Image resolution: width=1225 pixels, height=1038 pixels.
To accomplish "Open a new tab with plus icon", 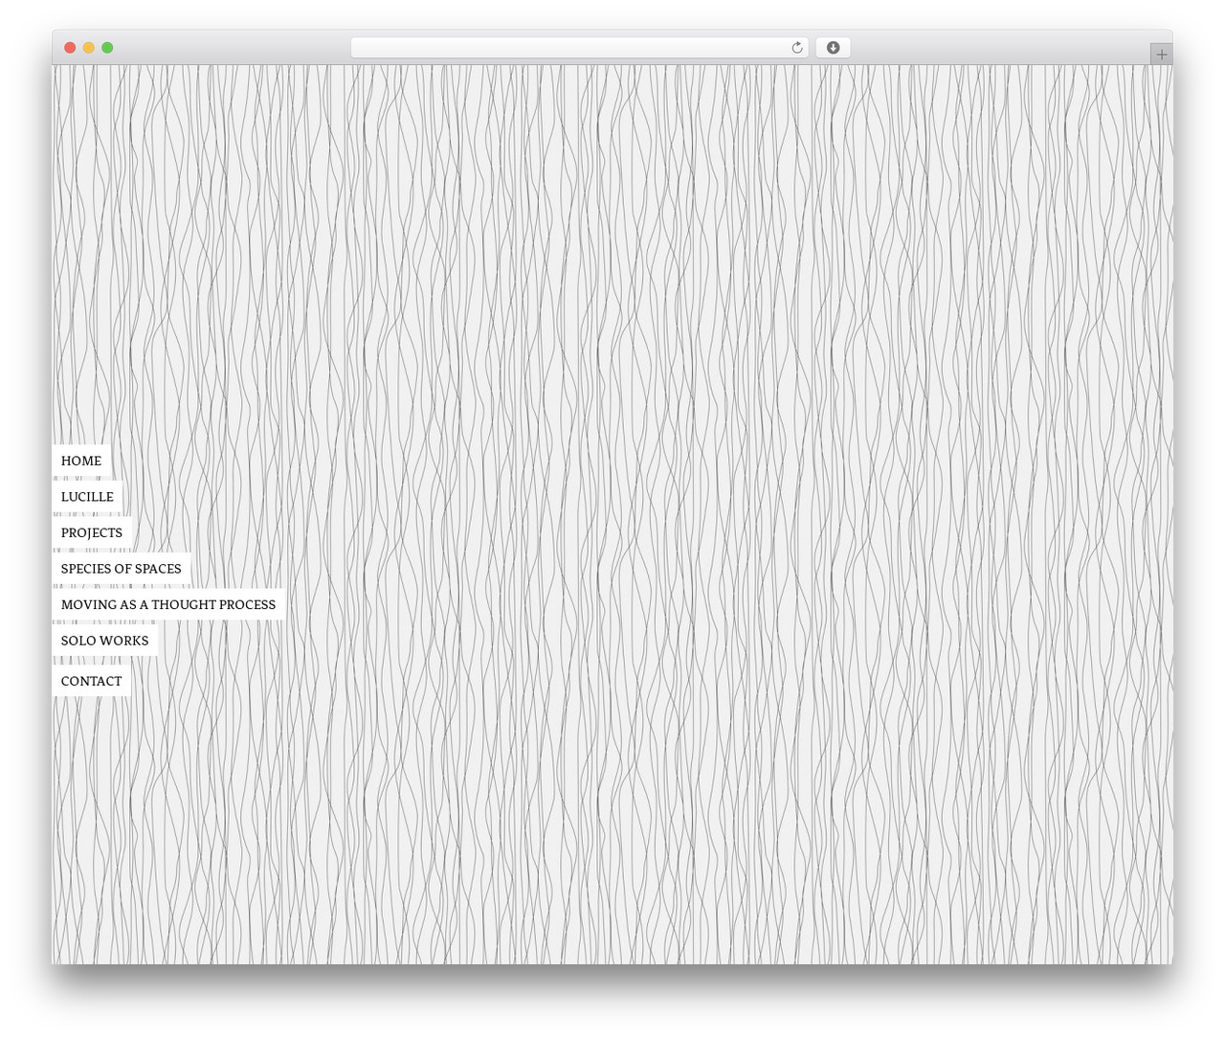I will tap(1161, 55).
